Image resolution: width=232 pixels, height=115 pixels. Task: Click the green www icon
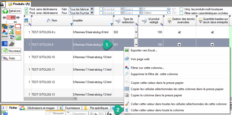(x=18, y=38)
